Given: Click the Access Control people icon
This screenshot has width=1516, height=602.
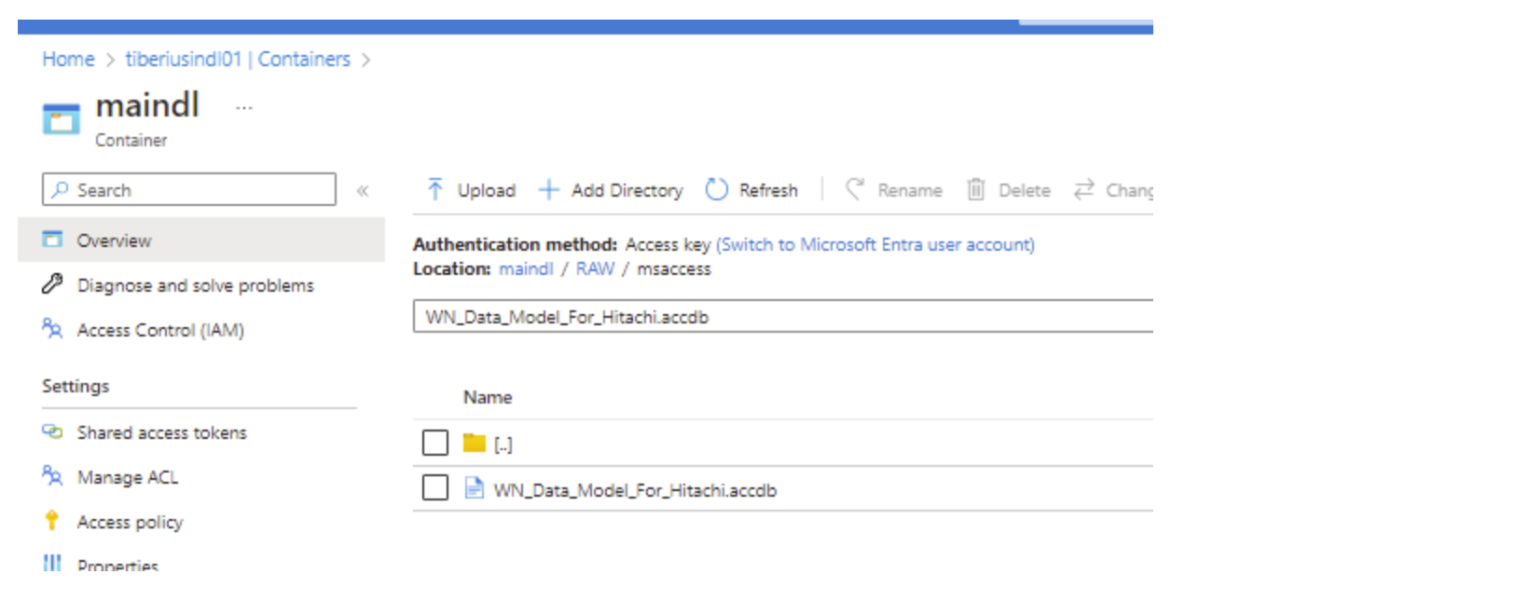Looking at the screenshot, I should (52, 329).
